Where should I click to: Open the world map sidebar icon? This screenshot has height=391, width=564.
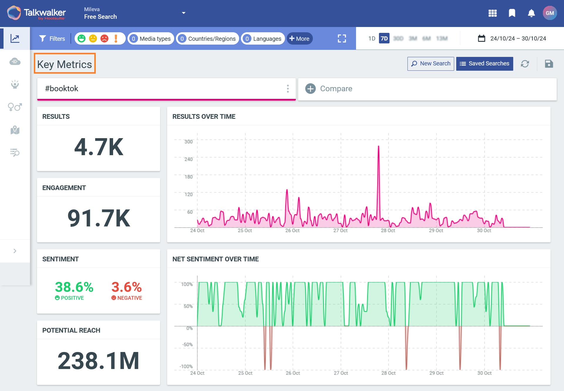pos(15,130)
